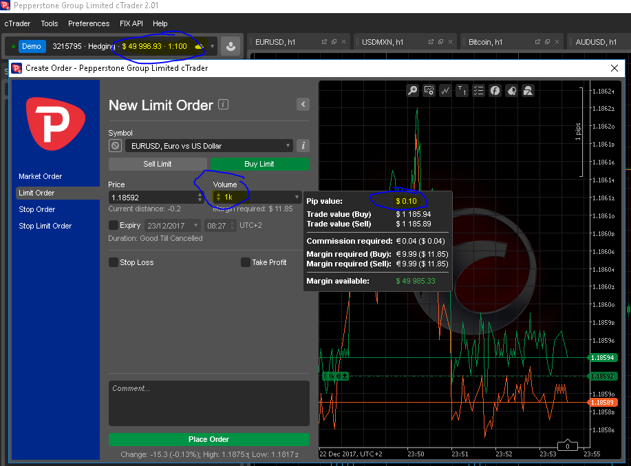
Task: Detach the USDMXN, h1 chart tab
Action: 431,42
